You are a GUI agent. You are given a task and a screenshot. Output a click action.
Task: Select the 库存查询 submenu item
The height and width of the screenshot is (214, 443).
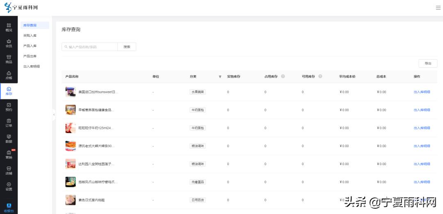pos(35,25)
